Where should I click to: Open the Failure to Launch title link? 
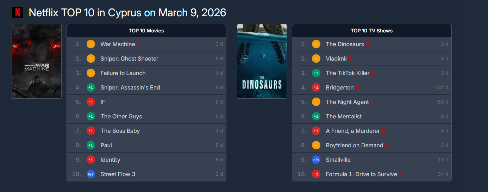click(x=123, y=73)
